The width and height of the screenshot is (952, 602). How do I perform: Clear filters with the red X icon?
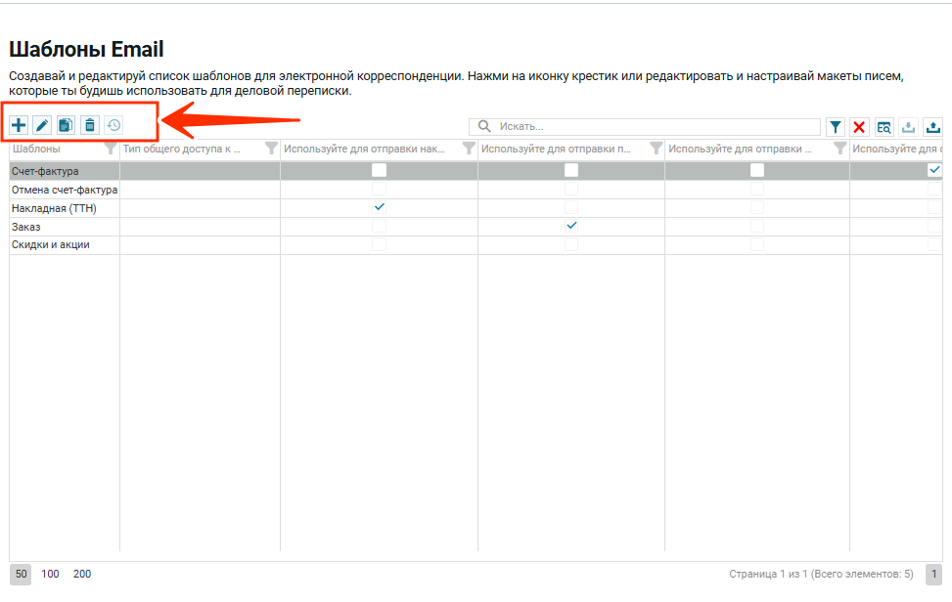(859, 127)
